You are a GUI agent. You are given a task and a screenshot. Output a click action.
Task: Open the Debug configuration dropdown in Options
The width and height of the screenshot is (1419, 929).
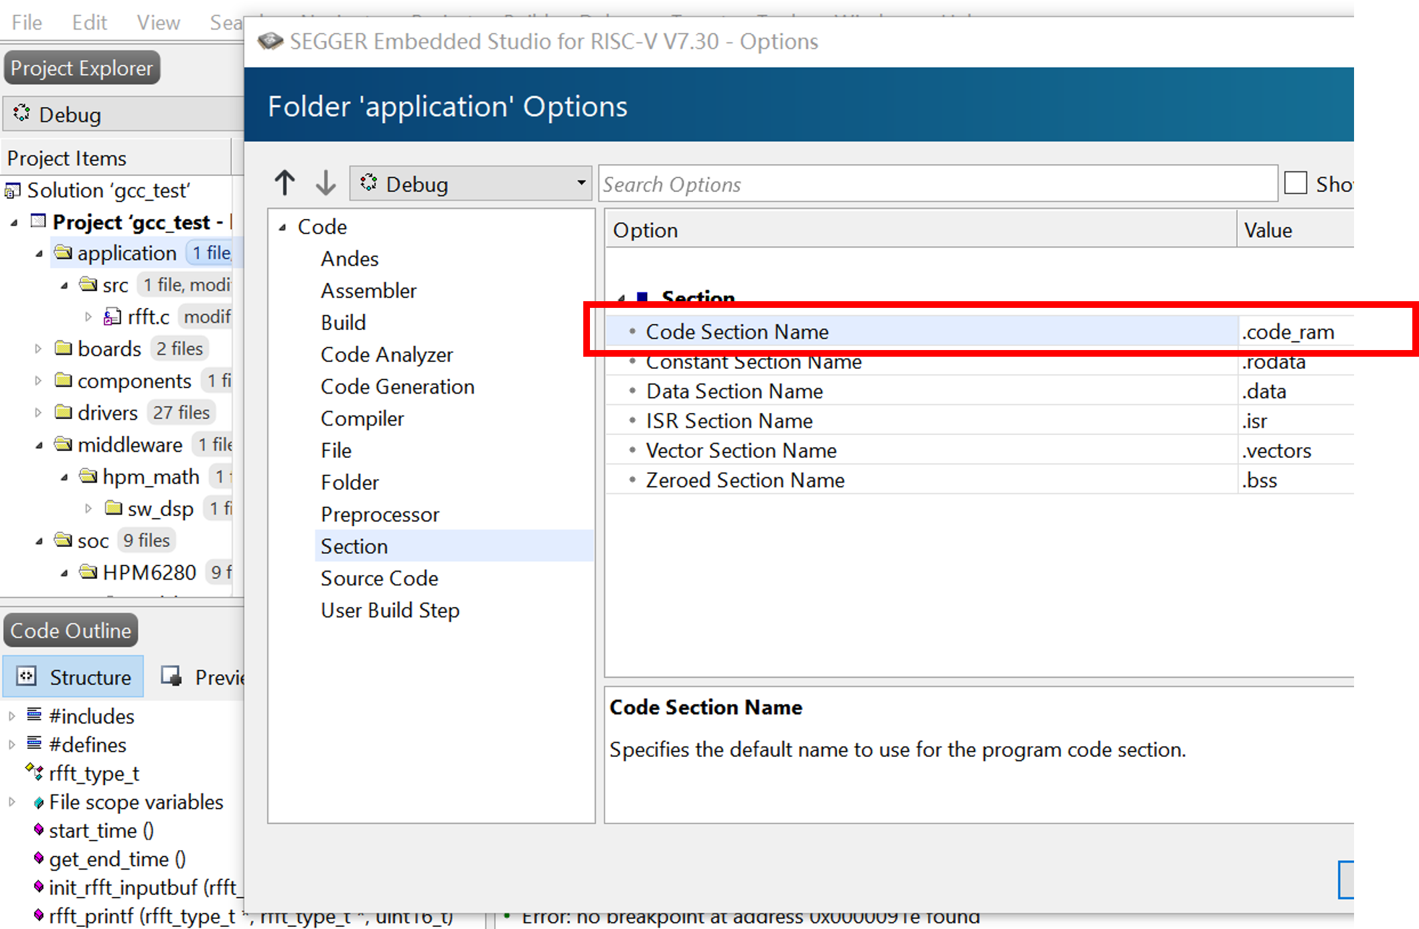470,183
